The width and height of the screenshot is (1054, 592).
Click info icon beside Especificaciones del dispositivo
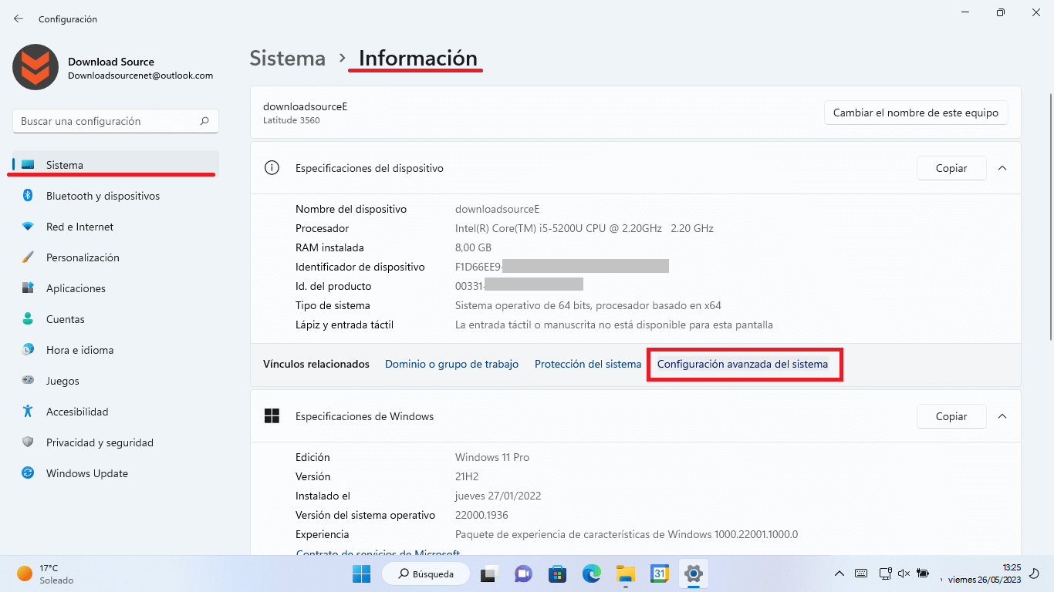(272, 168)
